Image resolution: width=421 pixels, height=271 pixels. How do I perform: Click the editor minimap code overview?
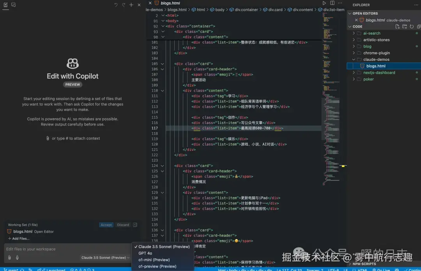click(x=331, y=99)
